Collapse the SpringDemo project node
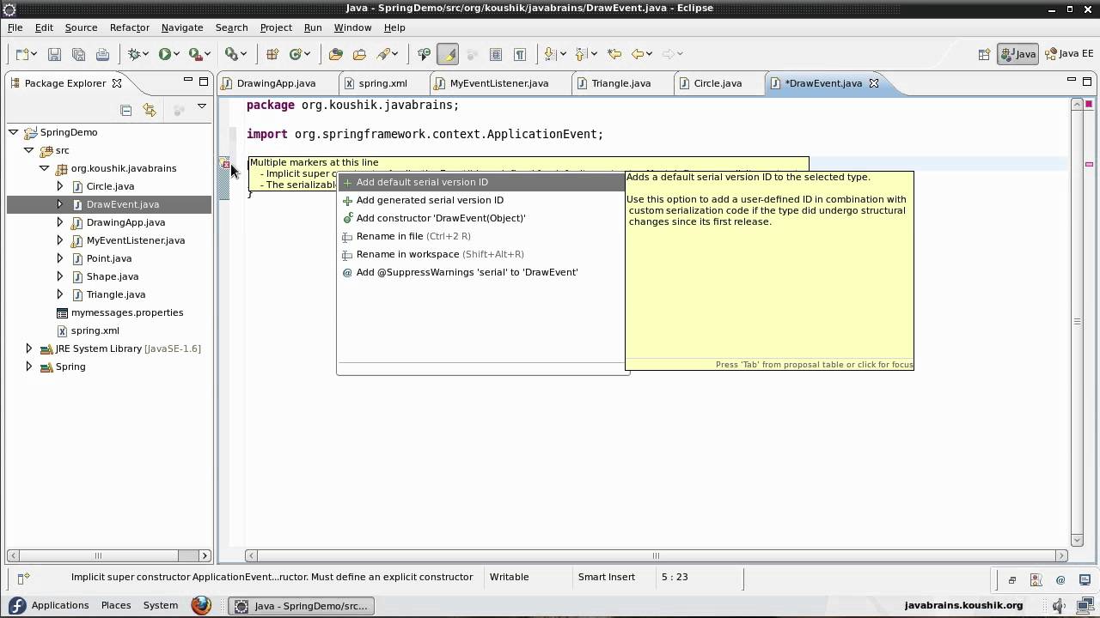Screen dimensions: 1100x618 (x=14, y=132)
